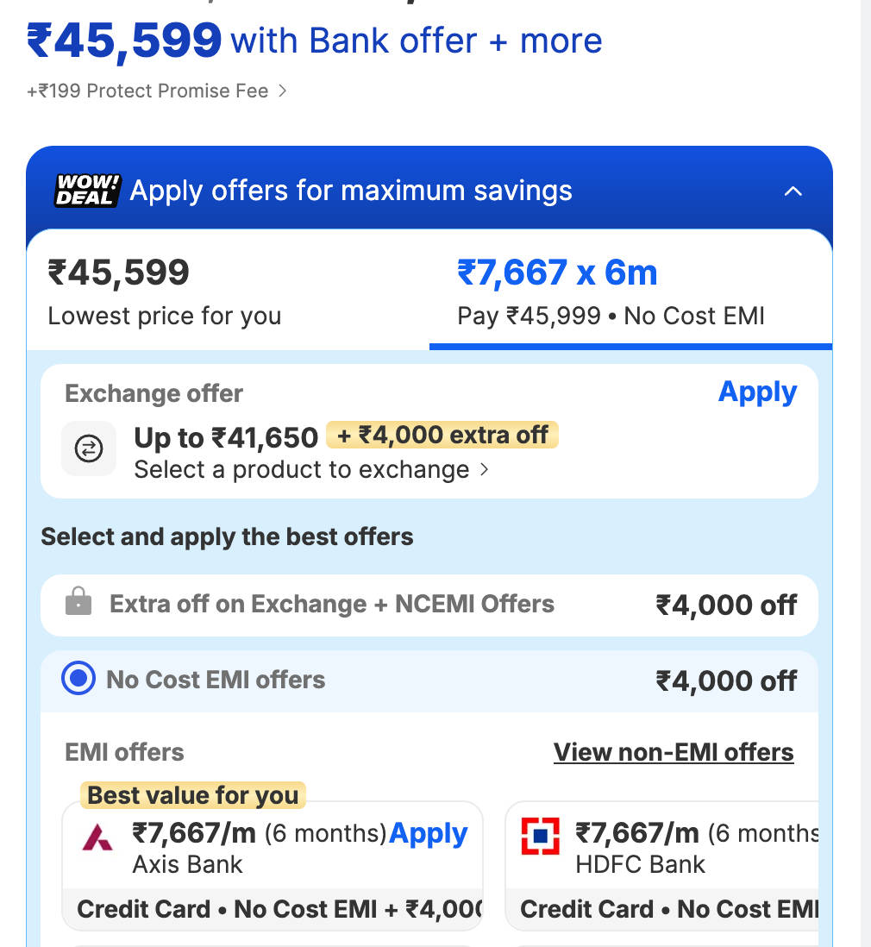Switch to the Lowest price for you tab

click(164, 291)
